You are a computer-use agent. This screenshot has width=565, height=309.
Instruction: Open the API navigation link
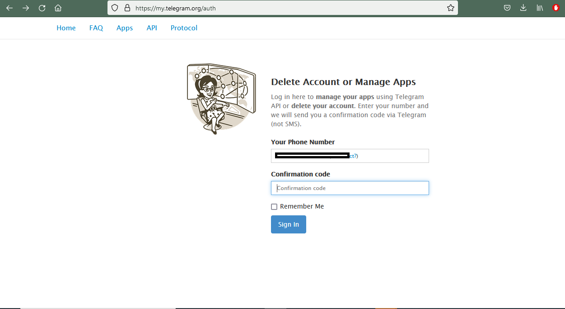tap(152, 28)
